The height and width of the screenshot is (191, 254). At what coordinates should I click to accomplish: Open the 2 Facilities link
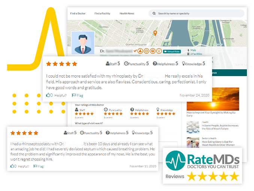[x=196, y=54]
